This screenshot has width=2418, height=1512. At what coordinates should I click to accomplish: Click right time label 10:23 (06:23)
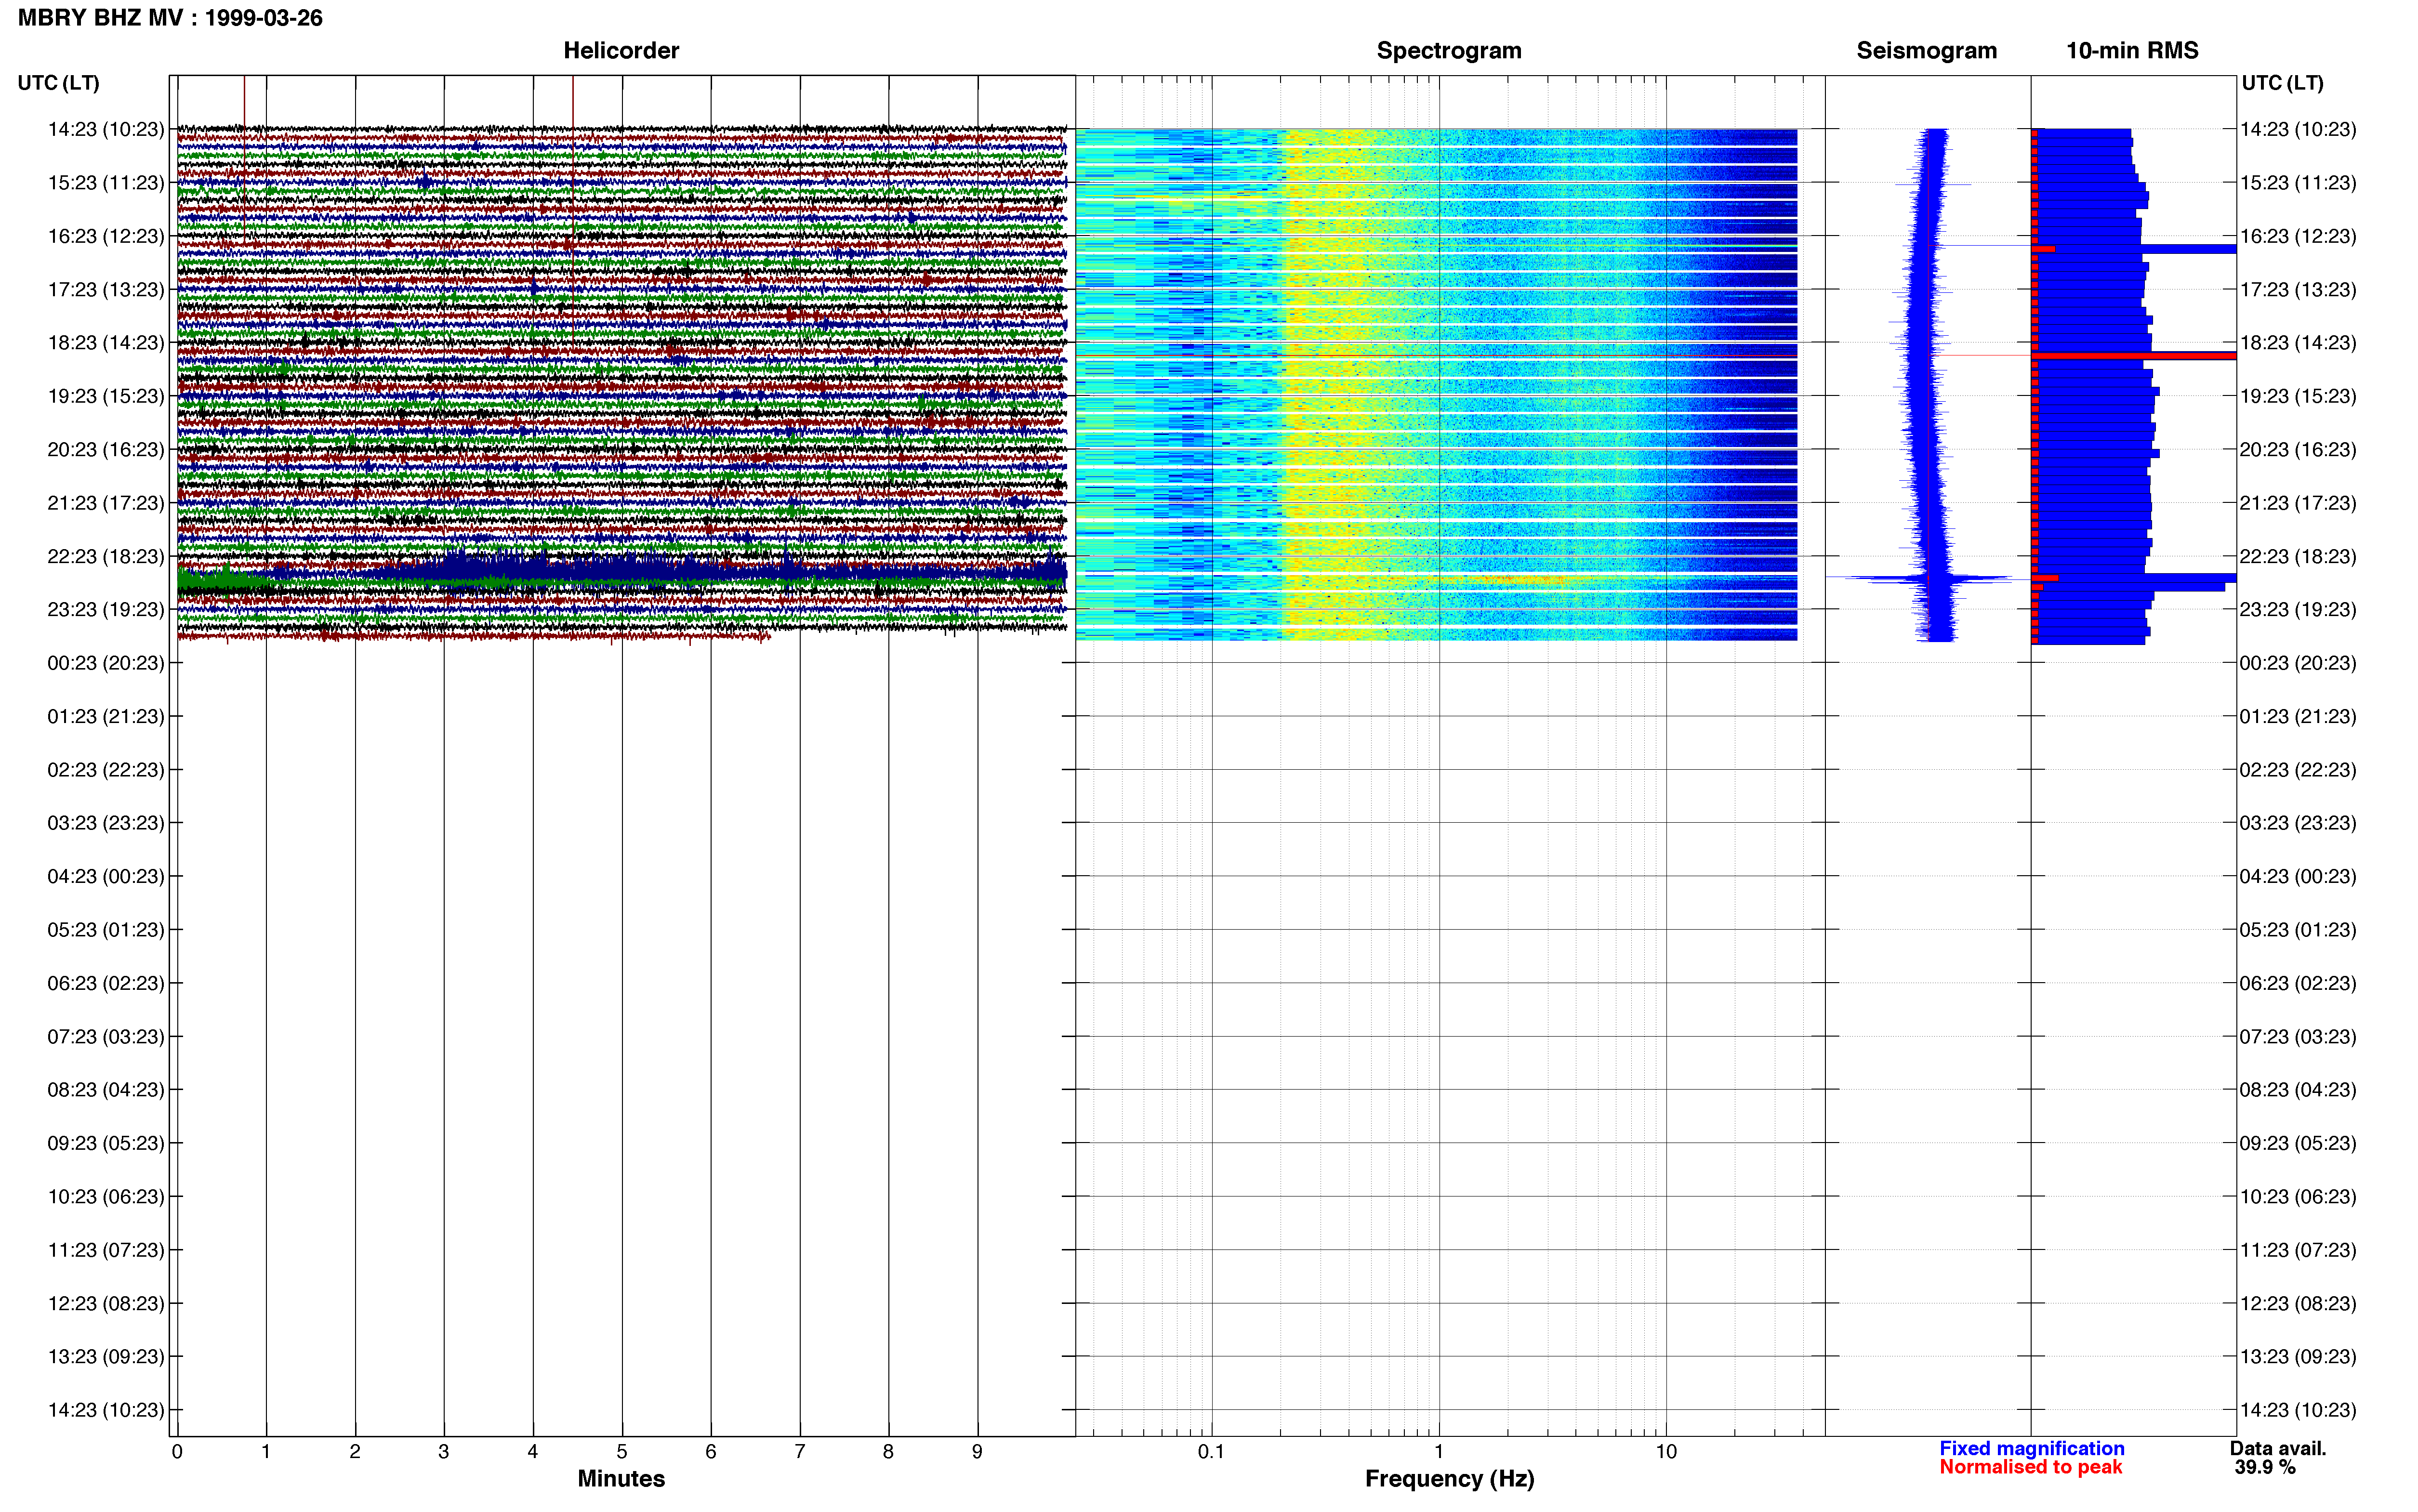click(2298, 1196)
